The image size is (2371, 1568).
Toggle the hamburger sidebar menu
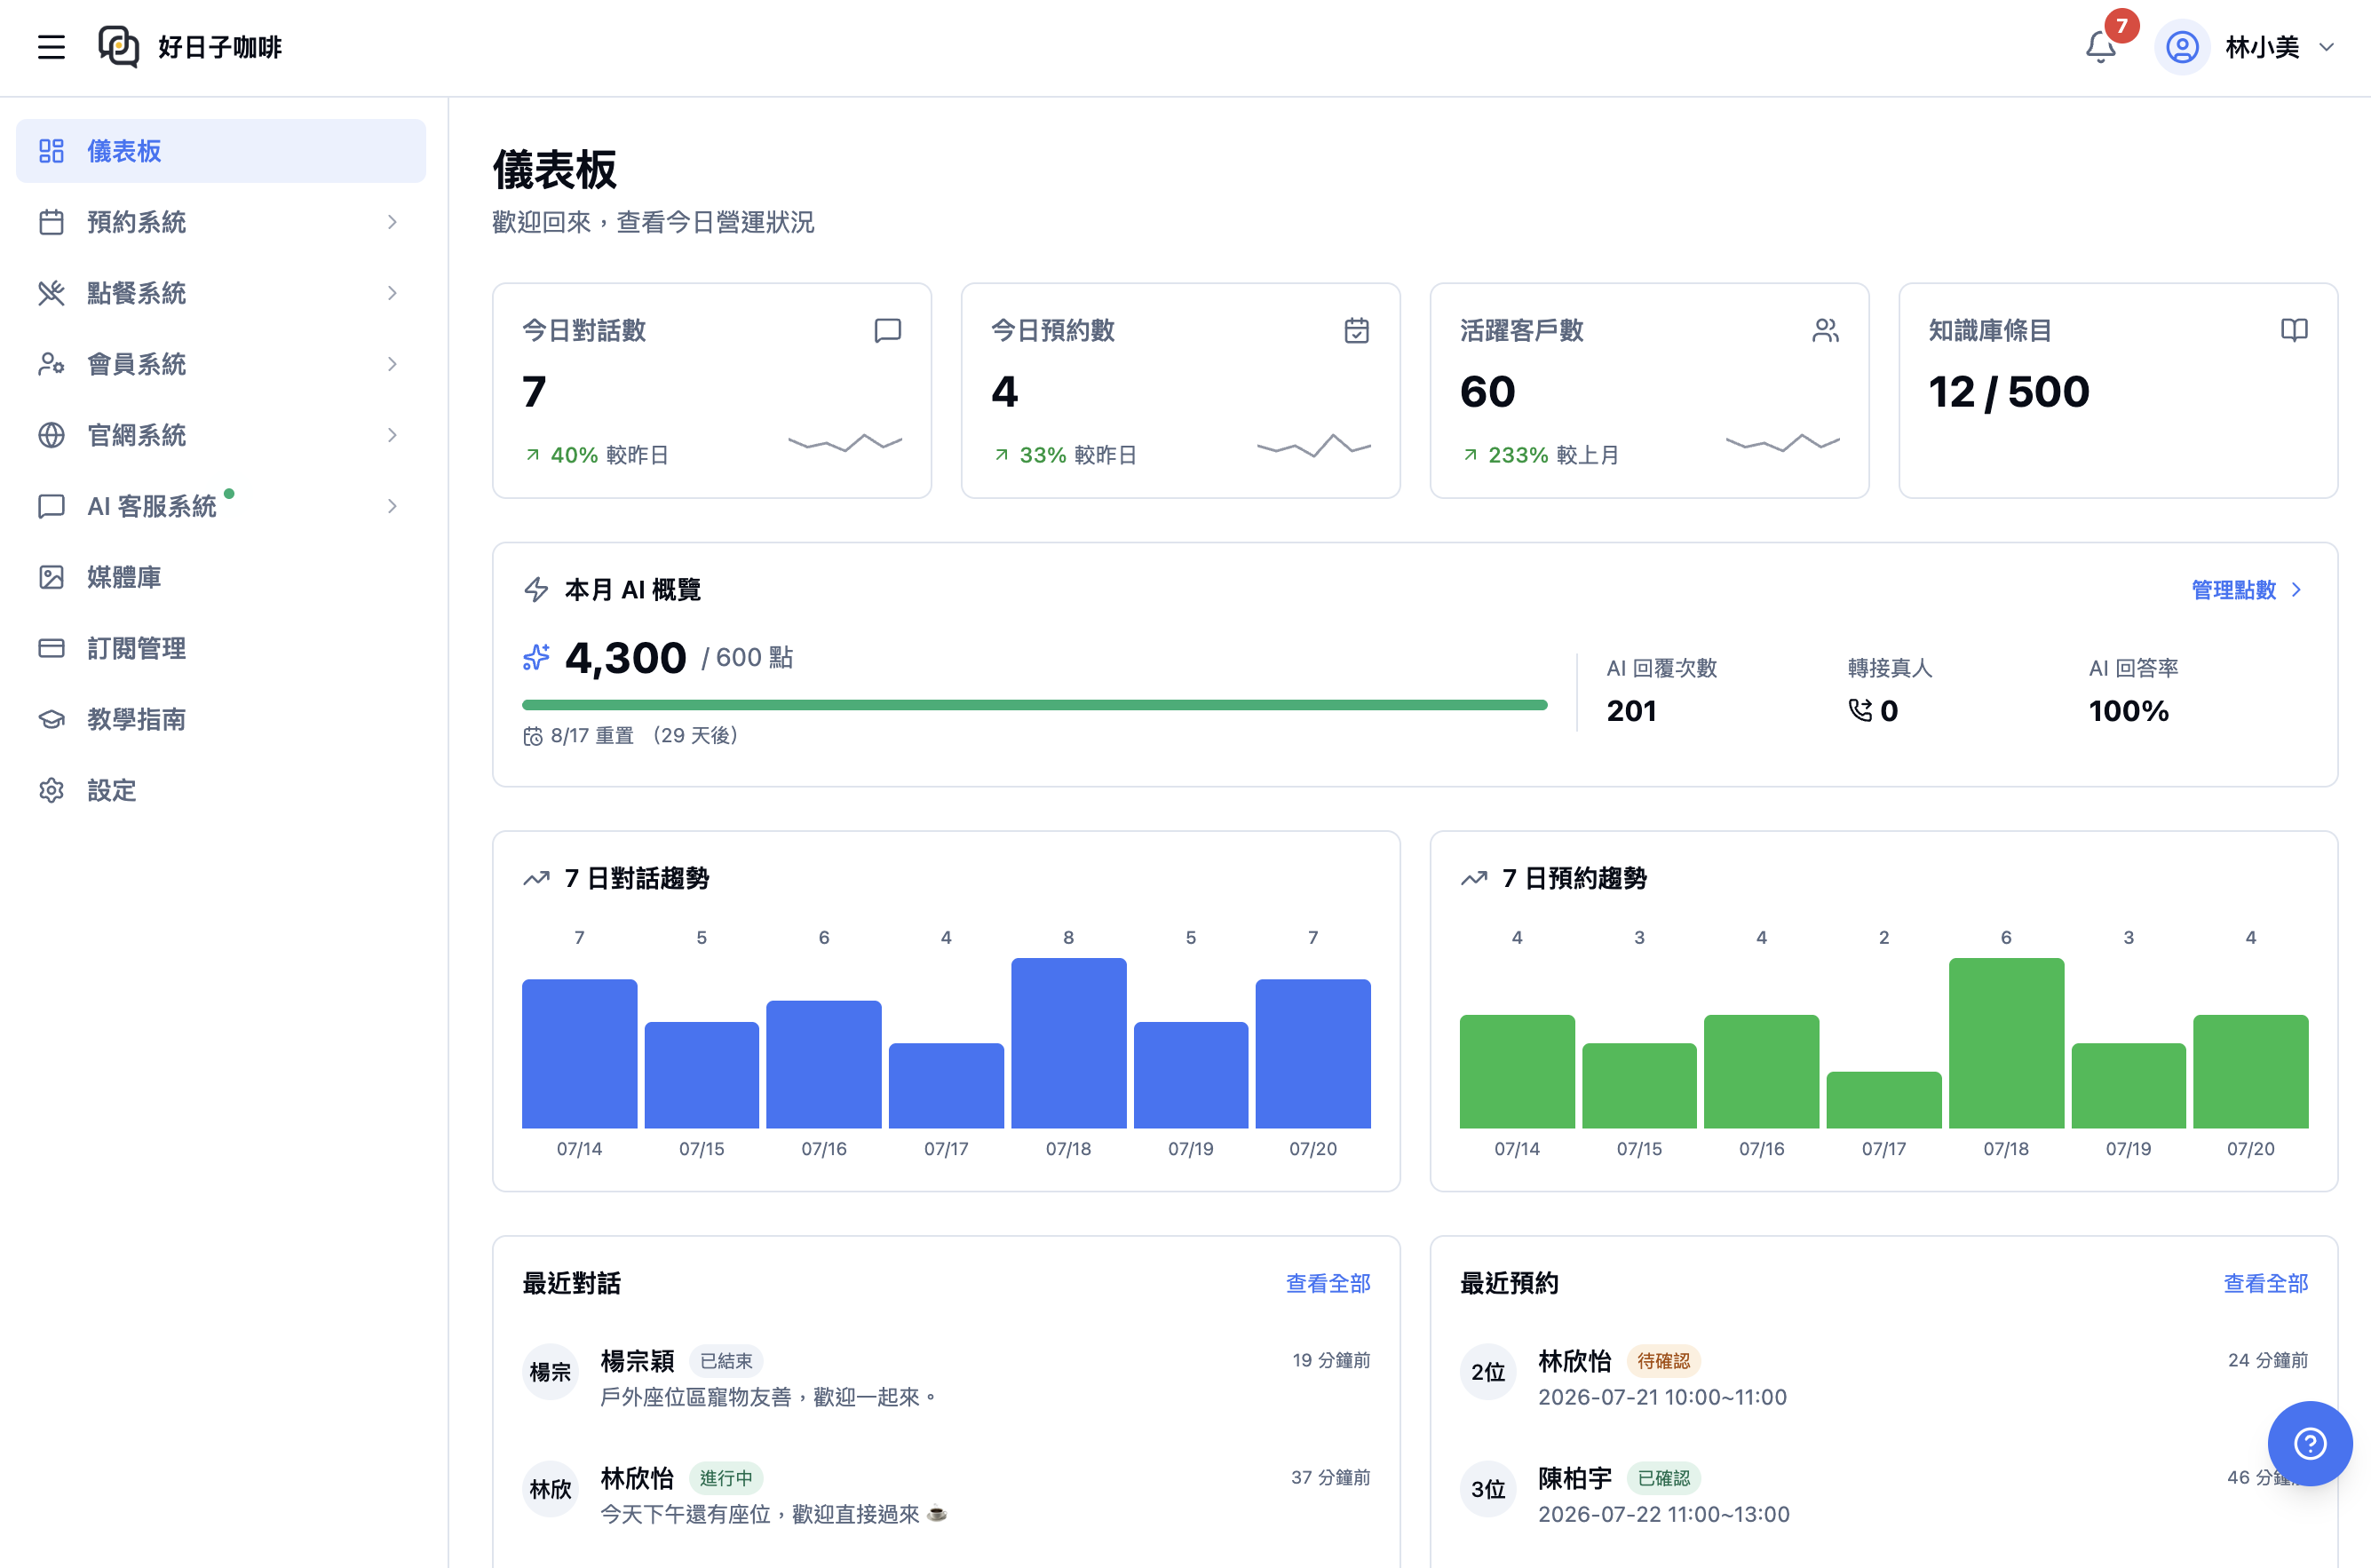[51, 47]
